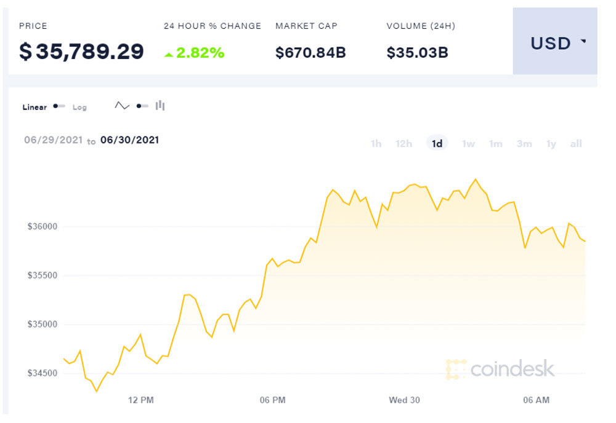Choose the 1y time range
The width and height of the screenshot is (616, 423).
(x=551, y=144)
